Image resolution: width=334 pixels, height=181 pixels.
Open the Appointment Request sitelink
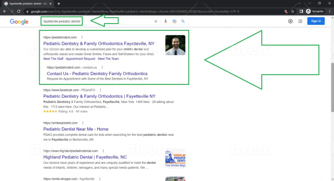pyautogui.click(x=80, y=59)
